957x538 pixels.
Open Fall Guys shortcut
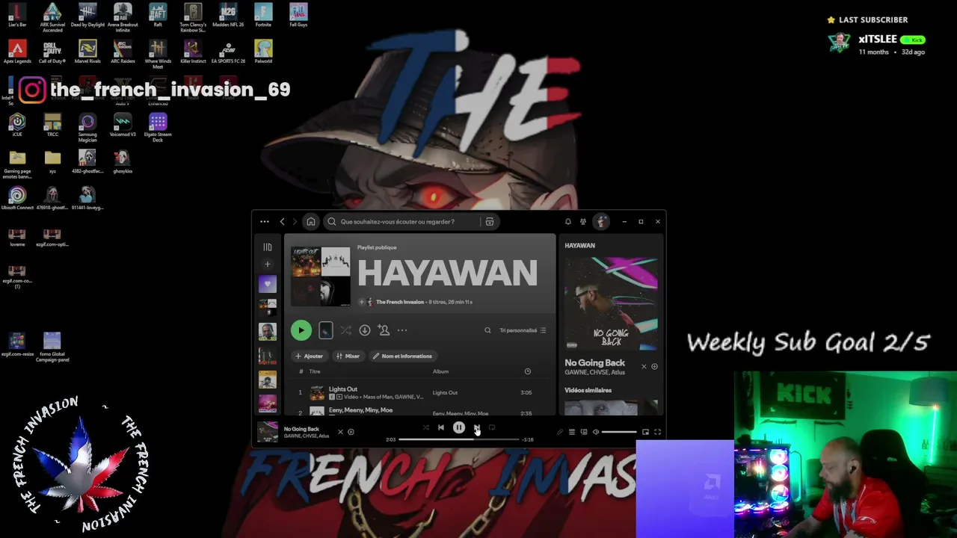tap(298, 15)
